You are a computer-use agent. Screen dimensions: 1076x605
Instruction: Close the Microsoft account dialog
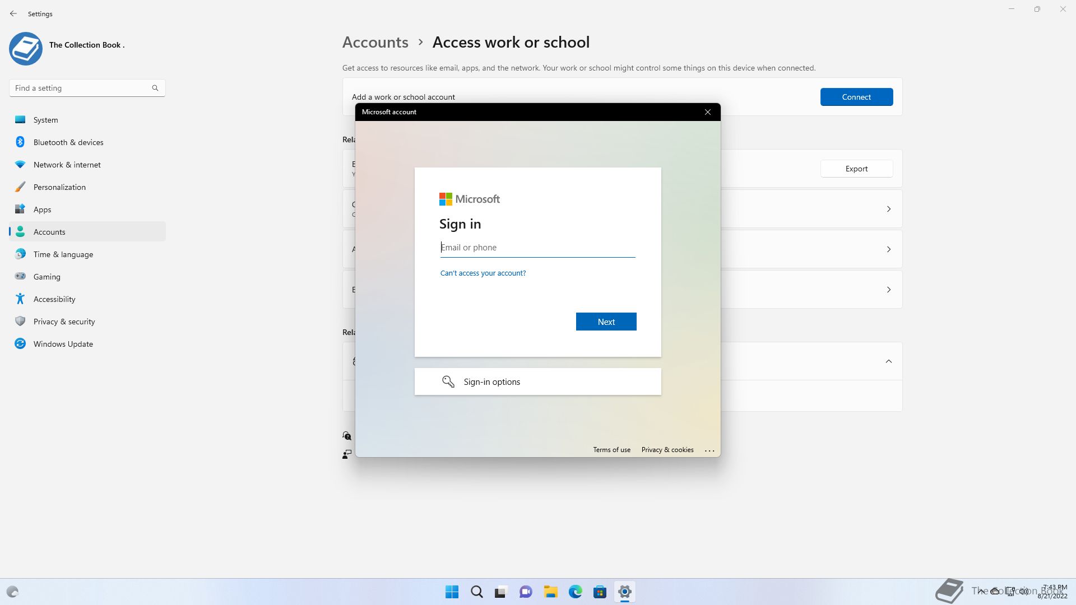(x=708, y=112)
